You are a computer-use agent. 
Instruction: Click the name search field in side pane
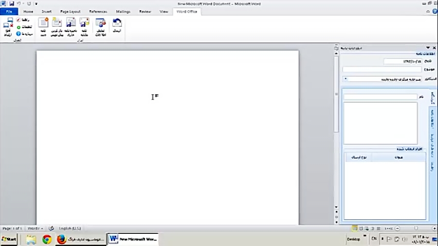[x=380, y=97]
